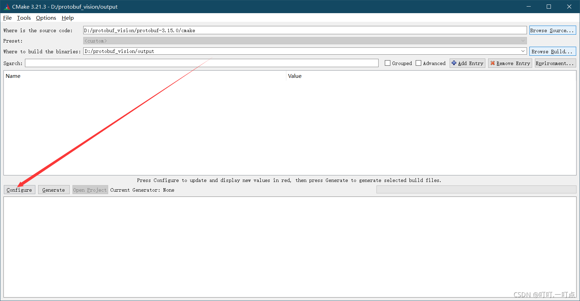The image size is (580, 301).
Task: Enable the Grouped checkbox
Action: point(388,63)
